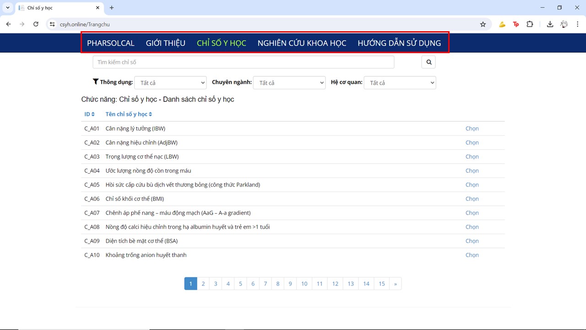Sort table by ID column
586x330 pixels.
pyautogui.click(x=89, y=114)
